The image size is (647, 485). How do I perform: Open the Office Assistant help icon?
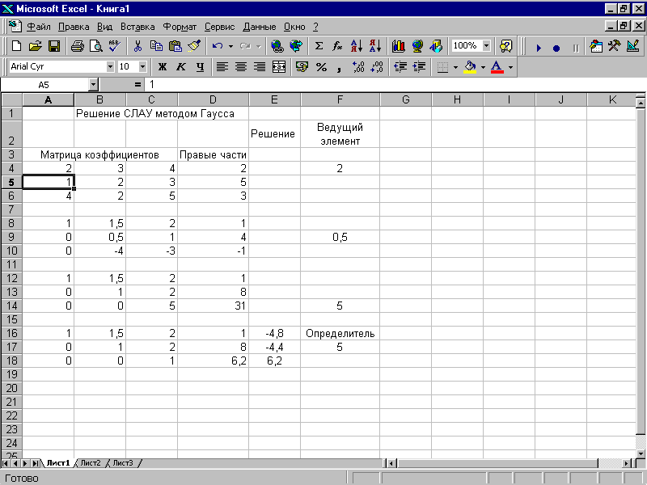point(505,46)
